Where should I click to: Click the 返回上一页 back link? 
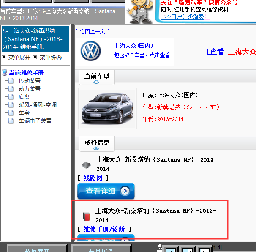(93, 31)
